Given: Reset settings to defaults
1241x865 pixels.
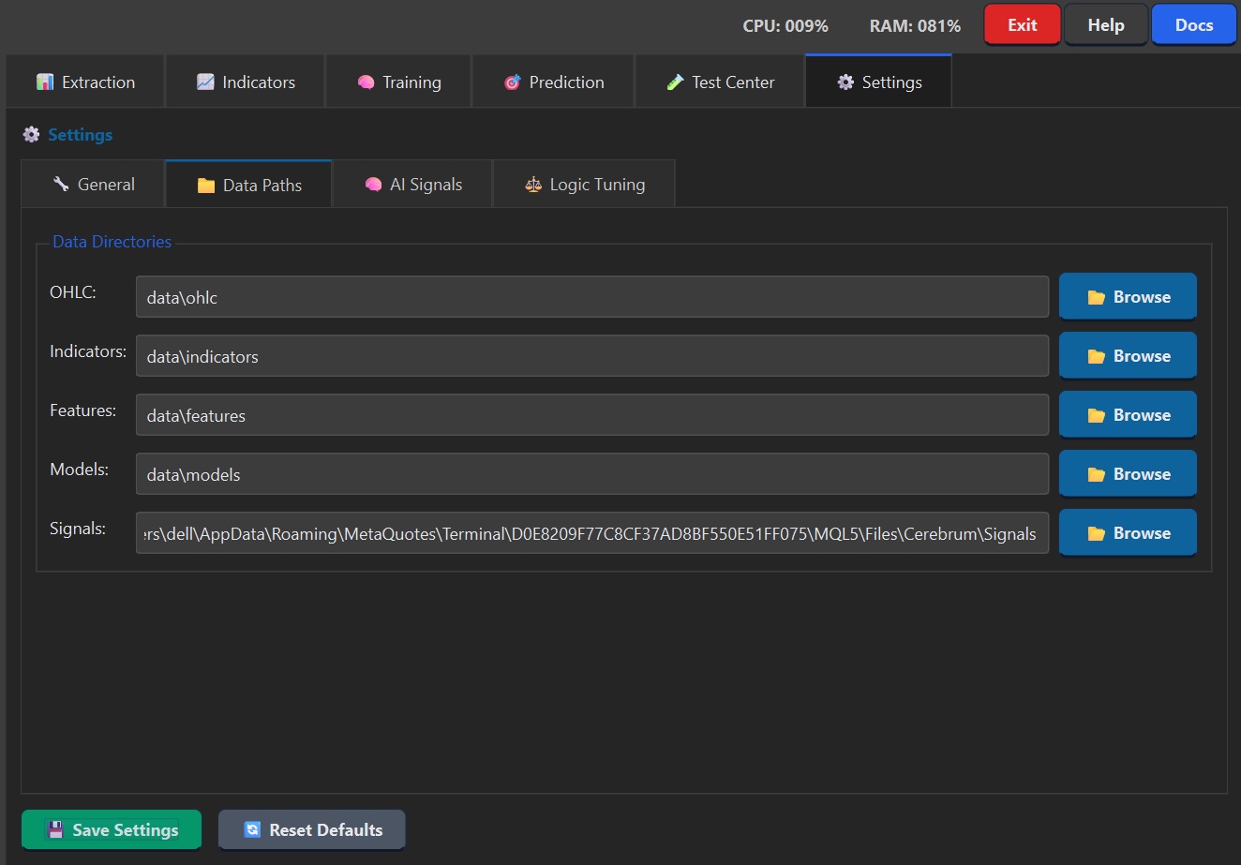Looking at the screenshot, I should 311,829.
